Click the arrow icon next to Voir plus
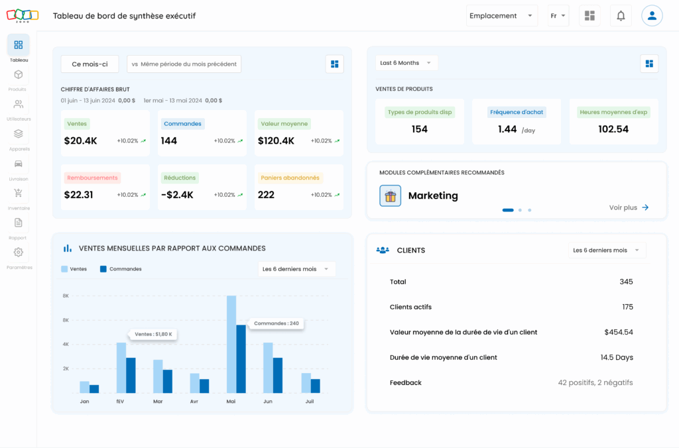This screenshot has width=679, height=448. 645,207
